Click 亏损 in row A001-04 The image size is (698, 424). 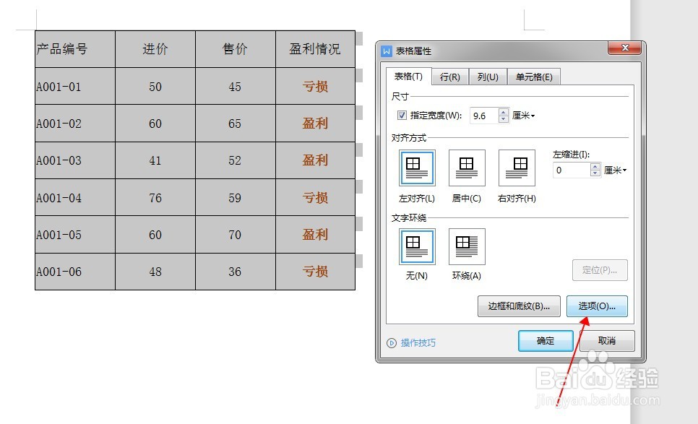point(315,197)
